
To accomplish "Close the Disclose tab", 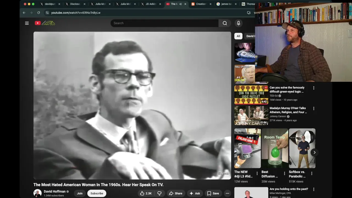I will coord(84,4).
